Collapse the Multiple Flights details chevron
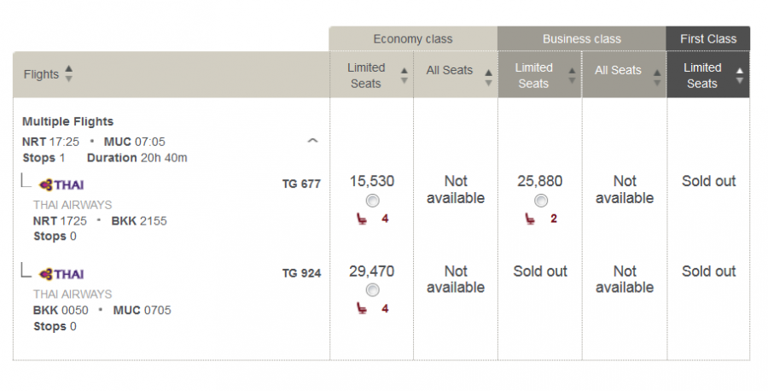Image resolution: width=768 pixels, height=391 pixels. (313, 141)
